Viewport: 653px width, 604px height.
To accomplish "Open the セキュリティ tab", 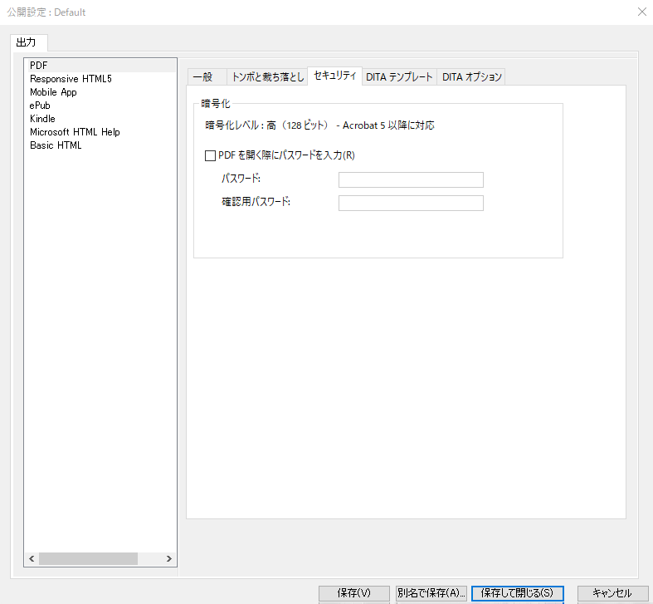I will point(334,76).
